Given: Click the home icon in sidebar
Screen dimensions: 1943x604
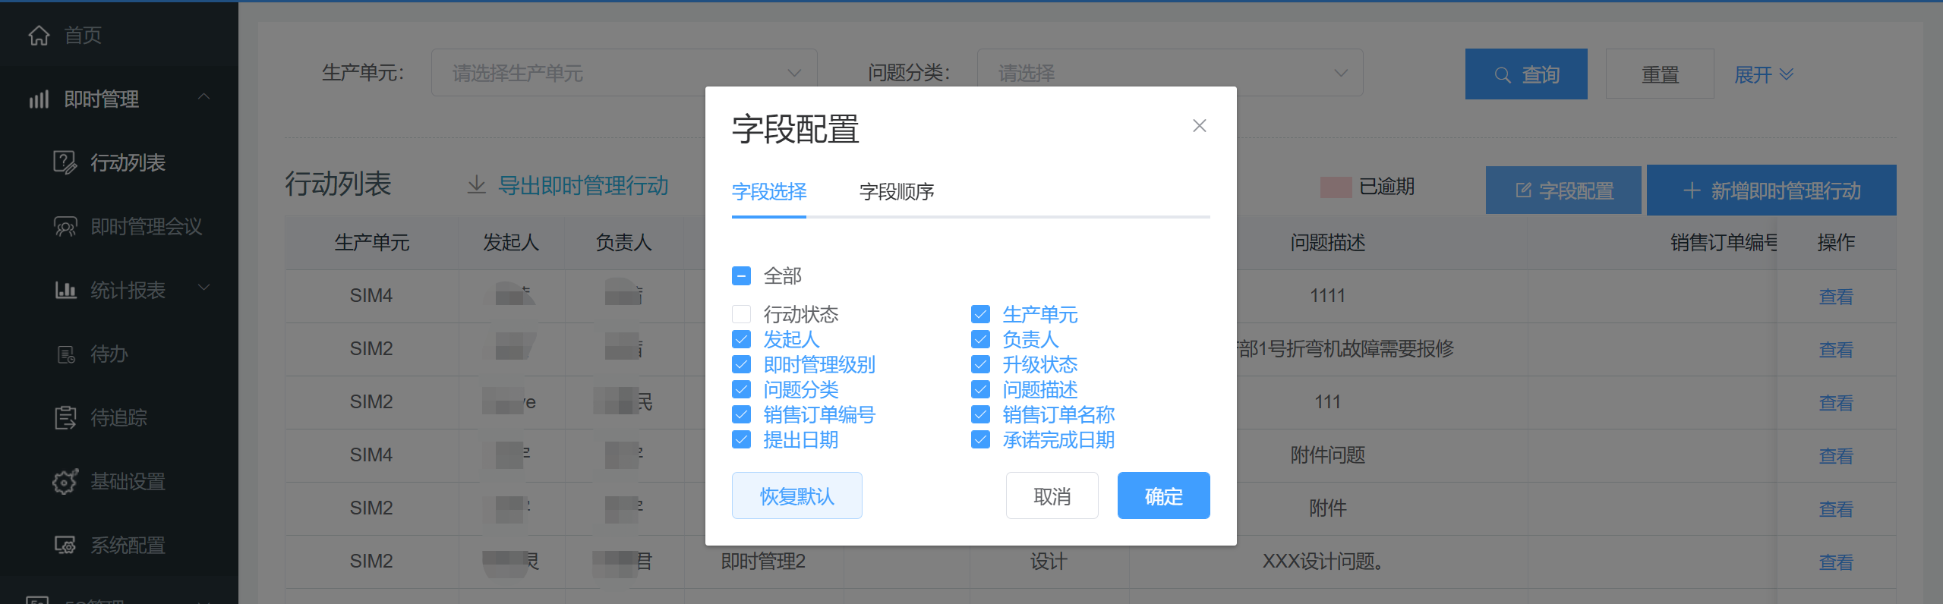Looking at the screenshot, I should pos(39,35).
